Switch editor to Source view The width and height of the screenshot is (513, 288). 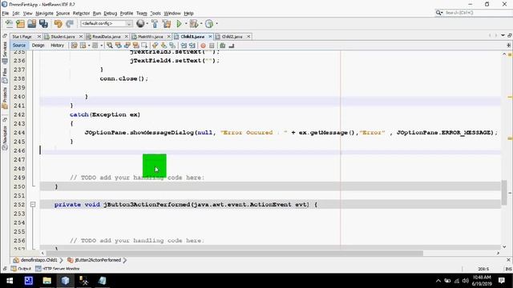(x=19, y=46)
